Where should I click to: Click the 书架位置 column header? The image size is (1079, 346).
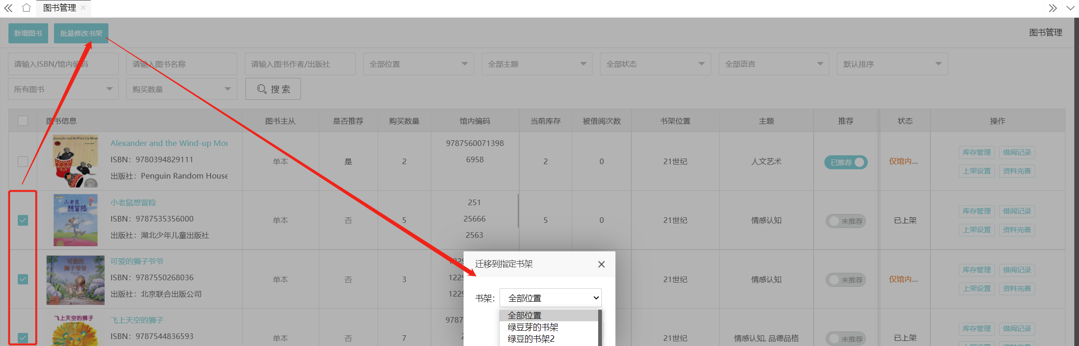coord(675,121)
